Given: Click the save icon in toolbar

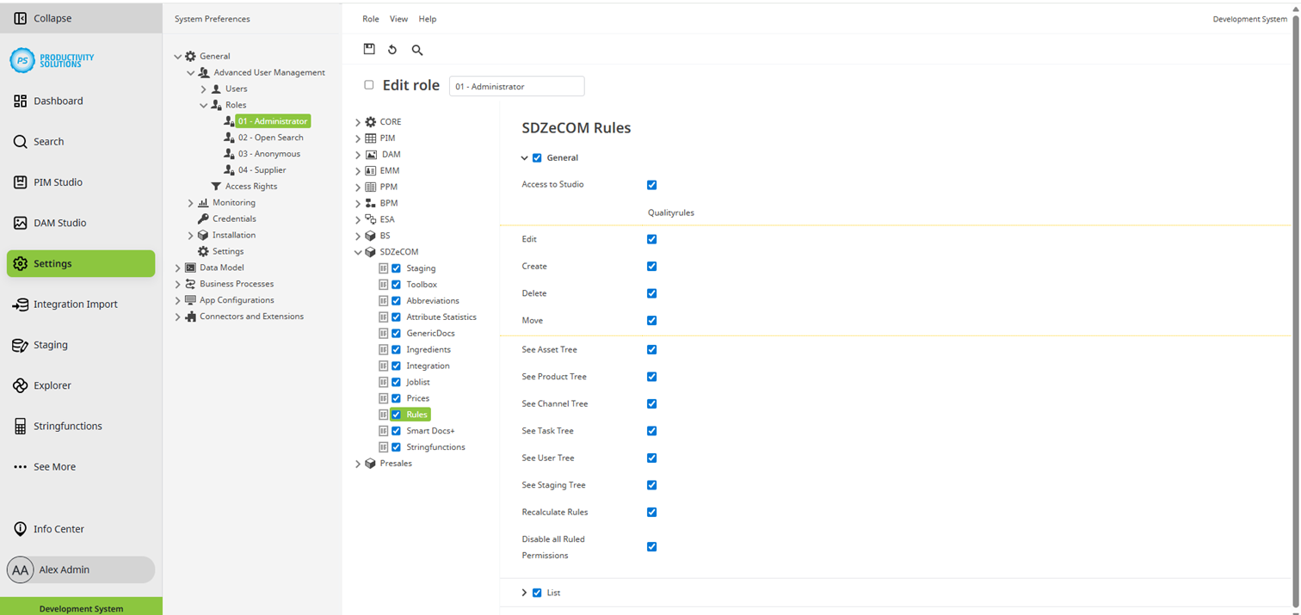Looking at the screenshot, I should [x=369, y=50].
